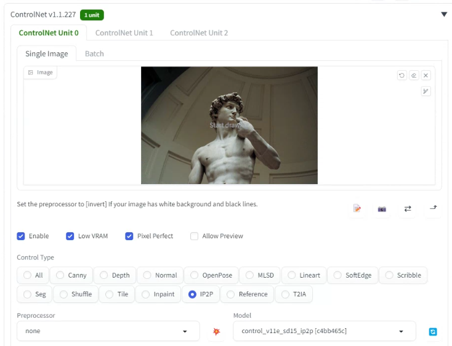Run preprocessor with the explosion icon

(216, 331)
